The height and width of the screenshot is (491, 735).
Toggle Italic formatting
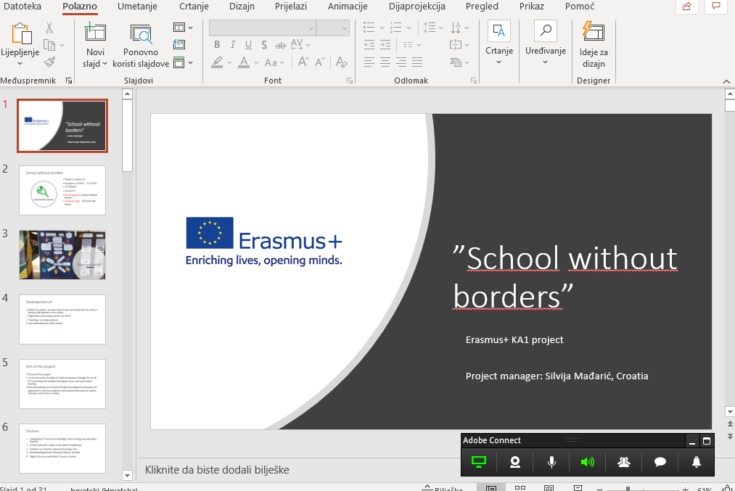[x=233, y=44]
